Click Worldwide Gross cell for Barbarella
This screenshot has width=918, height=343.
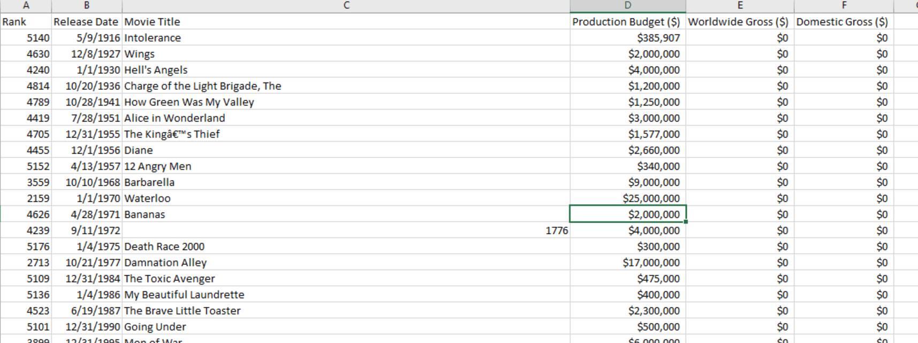740,182
